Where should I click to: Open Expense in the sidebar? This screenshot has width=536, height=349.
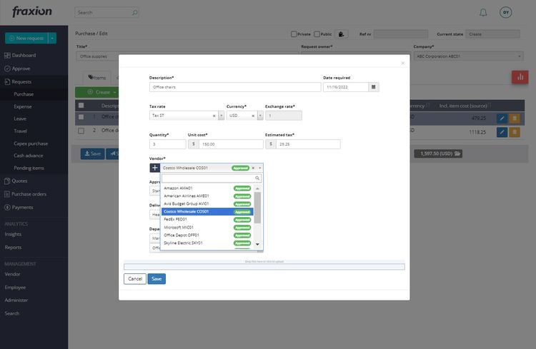[23, 106]
